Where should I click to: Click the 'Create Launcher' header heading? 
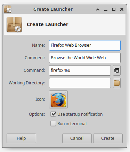48,24
